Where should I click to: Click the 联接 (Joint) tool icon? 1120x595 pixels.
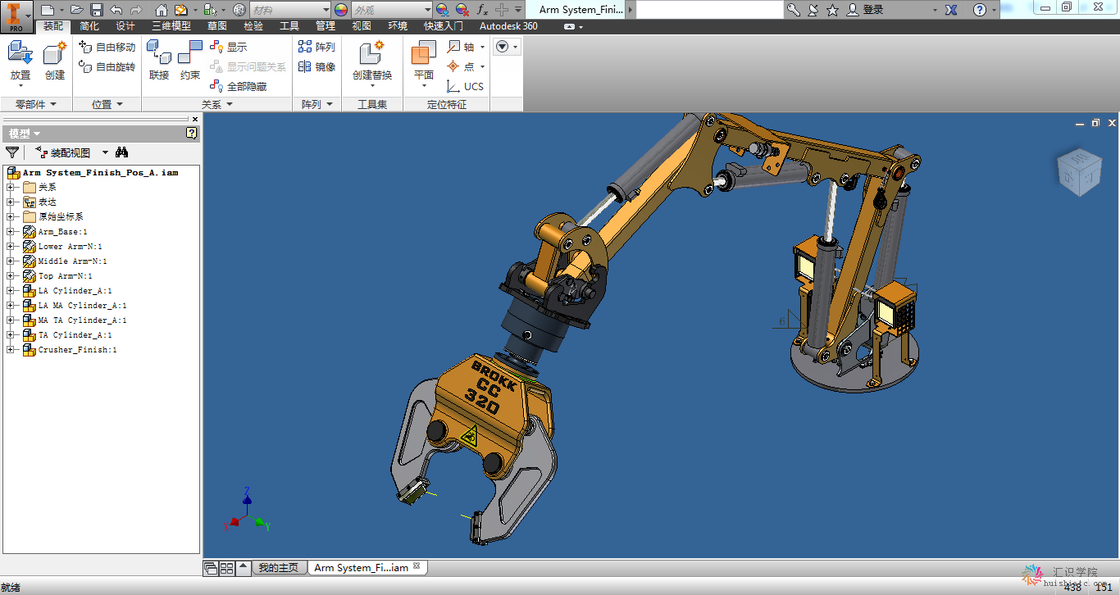pos(159,53)
